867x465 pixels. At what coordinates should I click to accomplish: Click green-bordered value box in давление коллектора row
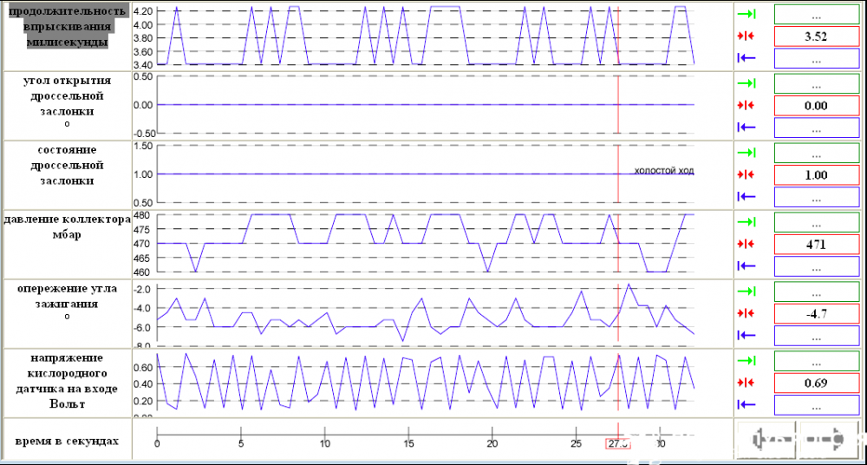click(816, 222)
